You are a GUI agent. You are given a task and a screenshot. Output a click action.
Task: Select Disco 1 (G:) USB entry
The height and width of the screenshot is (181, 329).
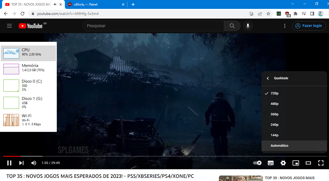point(28,103)
